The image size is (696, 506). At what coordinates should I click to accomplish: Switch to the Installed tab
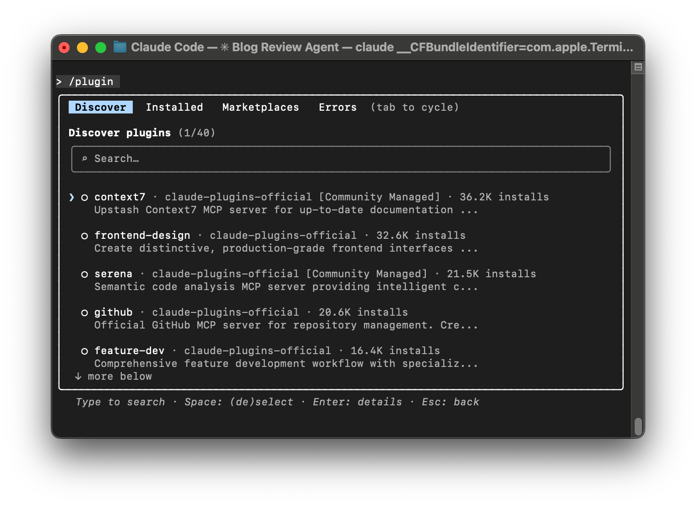point(174,107)
